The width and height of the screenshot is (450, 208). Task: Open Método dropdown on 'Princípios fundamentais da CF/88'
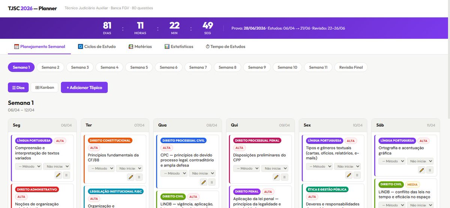click(x=101, y=168)
